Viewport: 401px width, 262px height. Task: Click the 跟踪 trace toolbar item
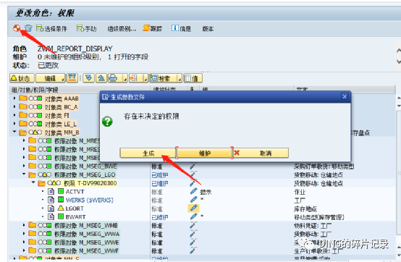click(x=153, y=29)
